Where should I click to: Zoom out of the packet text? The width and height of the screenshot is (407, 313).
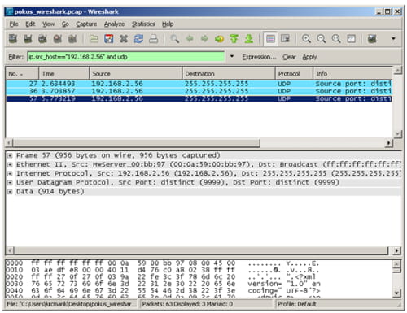pyautogui.click(x=322, y=39)
